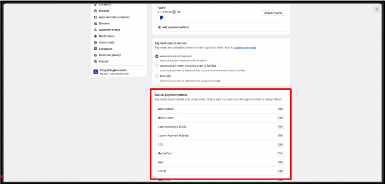
Task: Open Policies settings
Action: [104, 61]
